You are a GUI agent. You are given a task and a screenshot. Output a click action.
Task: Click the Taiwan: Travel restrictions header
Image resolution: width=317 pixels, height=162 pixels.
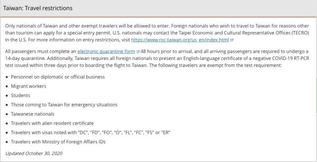[x=38, y=8]
